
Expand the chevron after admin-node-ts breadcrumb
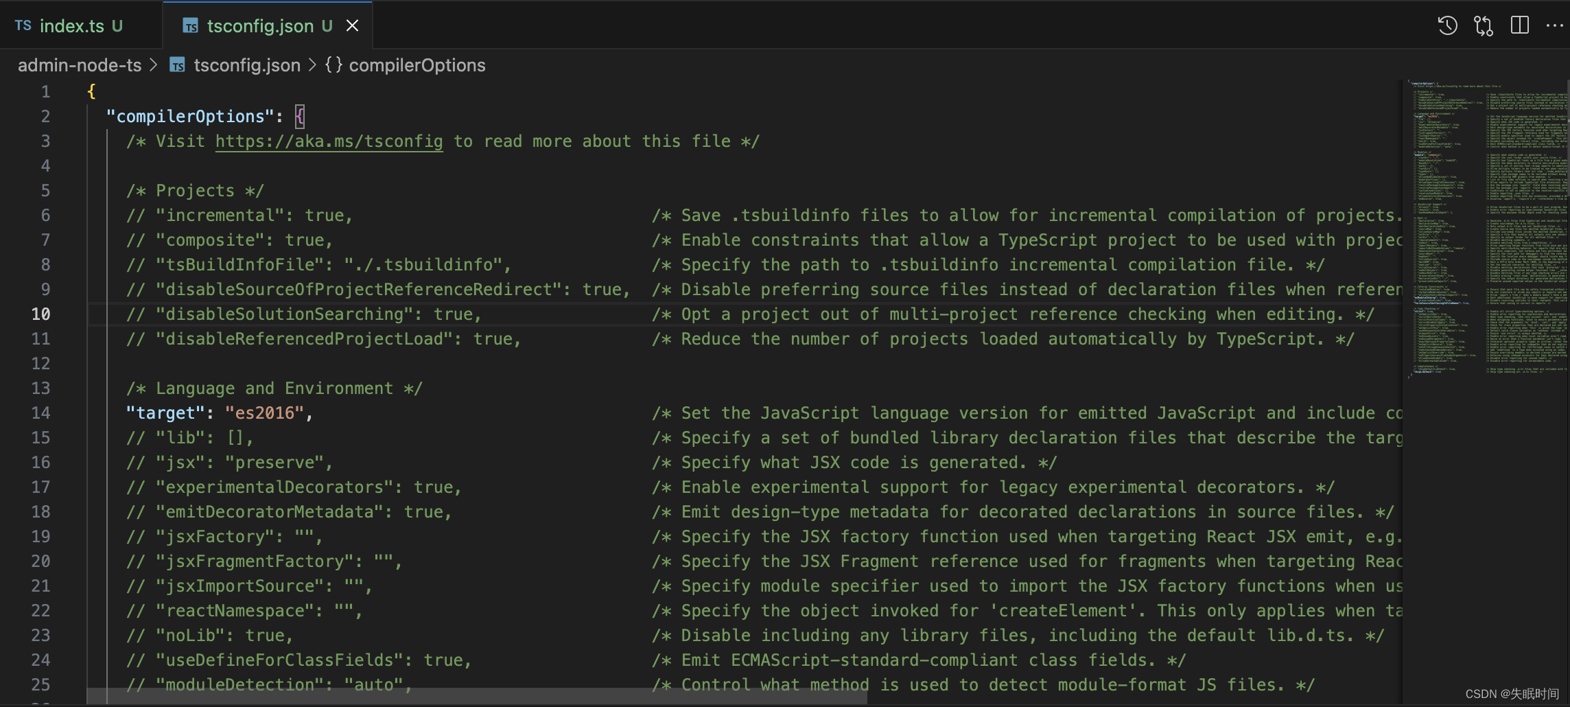pyautogui.click(x=154, y=65)
